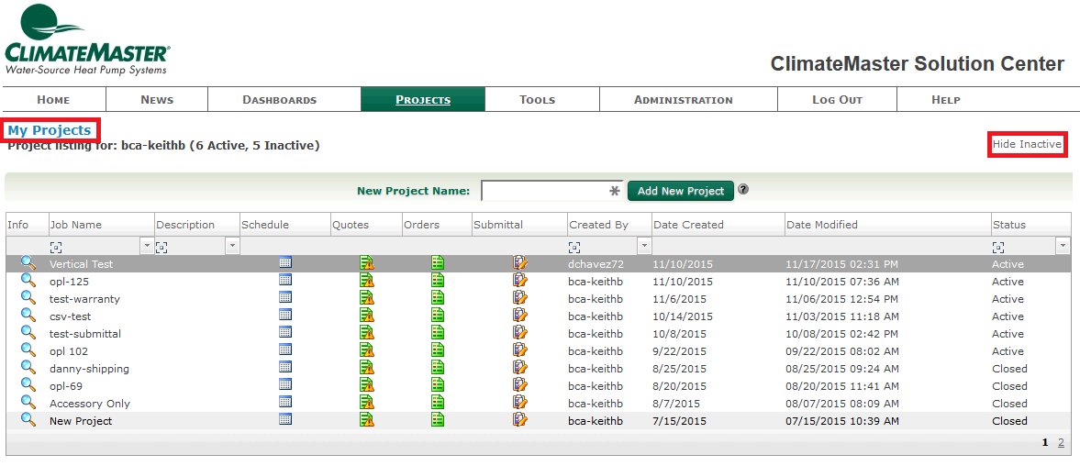Screen dimensions: 1080x466
Task: Open info magnifier for Vertical Test project
Action: tap(28, 262)
